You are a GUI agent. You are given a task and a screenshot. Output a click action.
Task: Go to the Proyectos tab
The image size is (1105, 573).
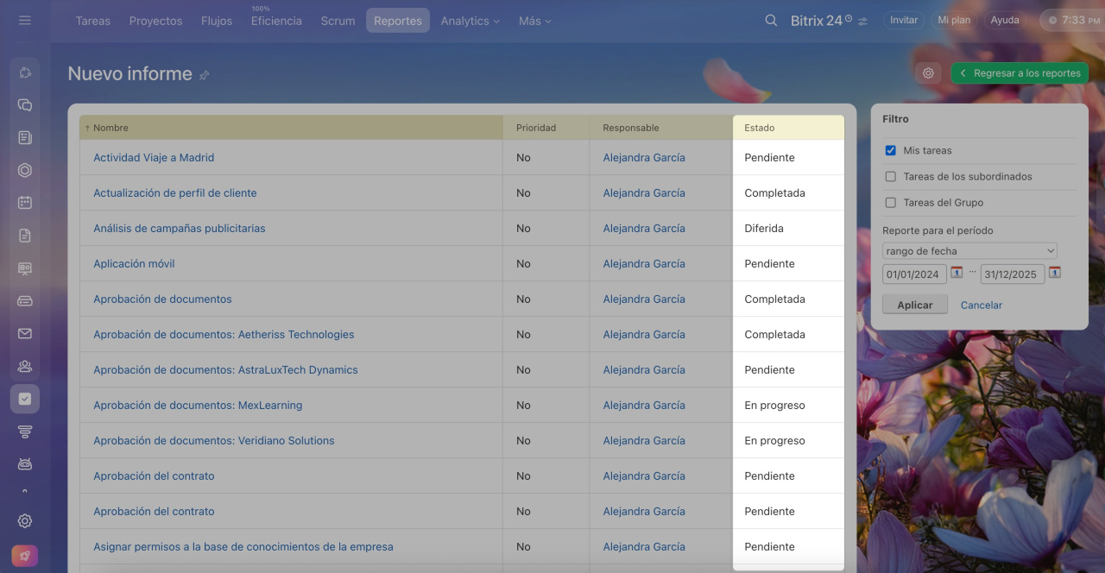[x=155, y=21]
